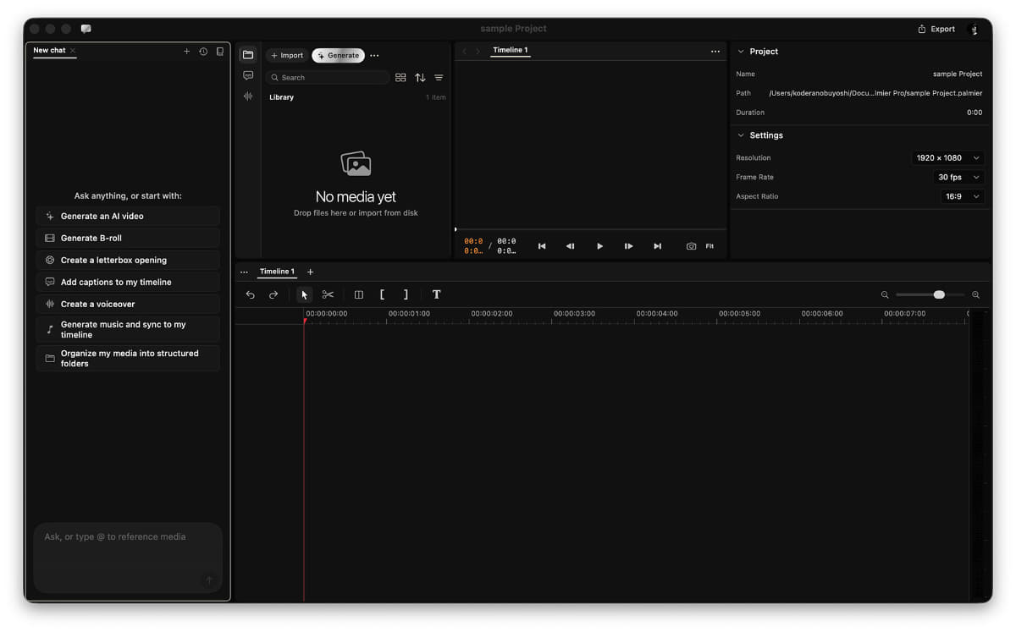Jump to the end of the timeline

(x=657, y=246)
